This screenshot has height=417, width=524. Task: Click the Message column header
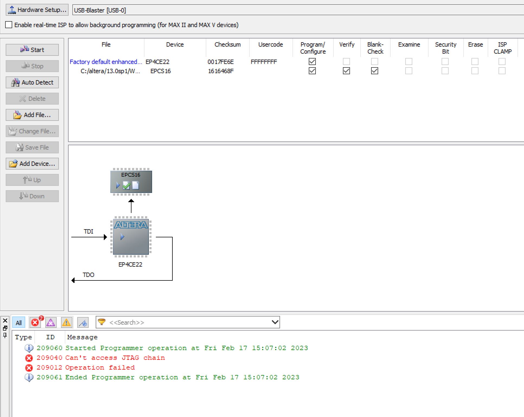(x=82, y=337)
